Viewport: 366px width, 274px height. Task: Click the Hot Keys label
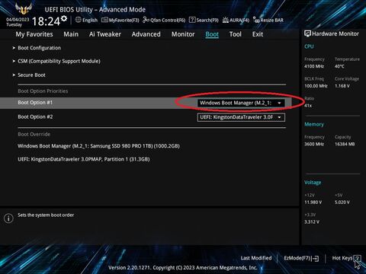(x=342, y=258)
